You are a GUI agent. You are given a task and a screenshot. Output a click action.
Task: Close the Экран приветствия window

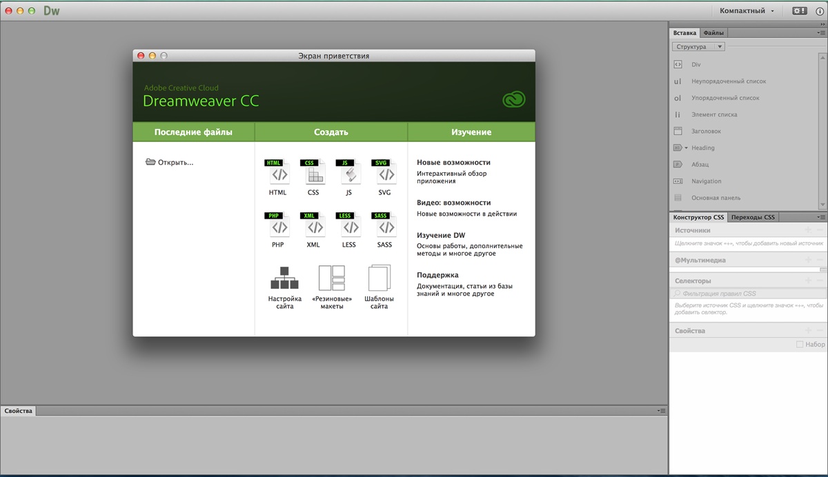coord(141,56)
